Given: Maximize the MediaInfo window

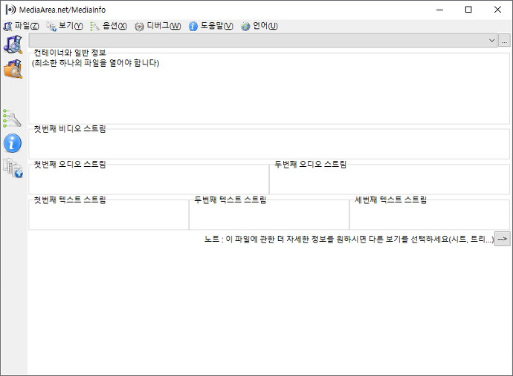Looking at the screenshot, I should pyautogui.click(x=468, y=10).
